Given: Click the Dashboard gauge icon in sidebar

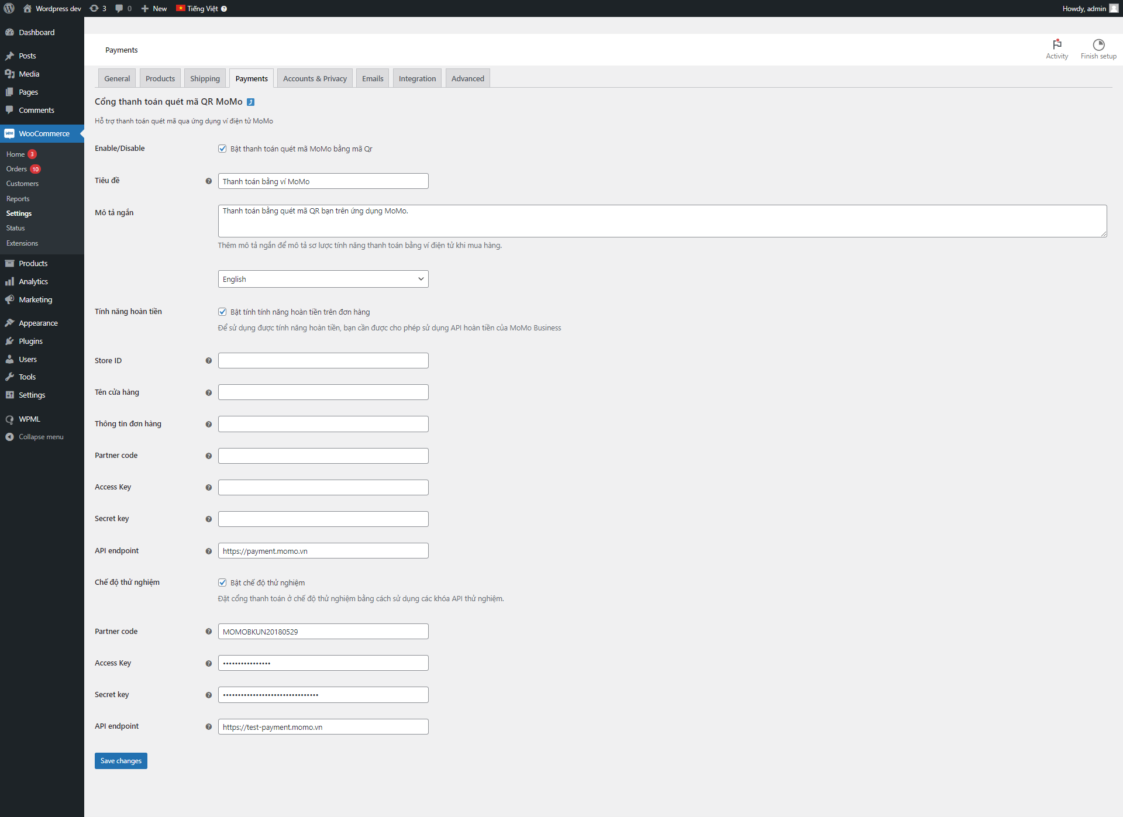Looking at the screenshot, I should coord(9,32).
